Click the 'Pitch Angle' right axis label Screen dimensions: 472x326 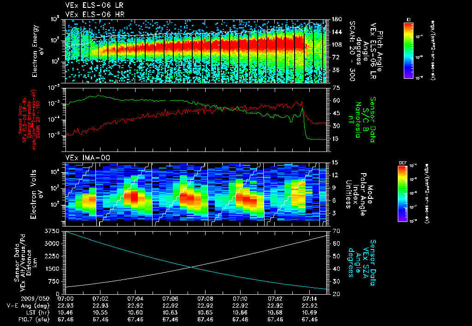[380, 51]
